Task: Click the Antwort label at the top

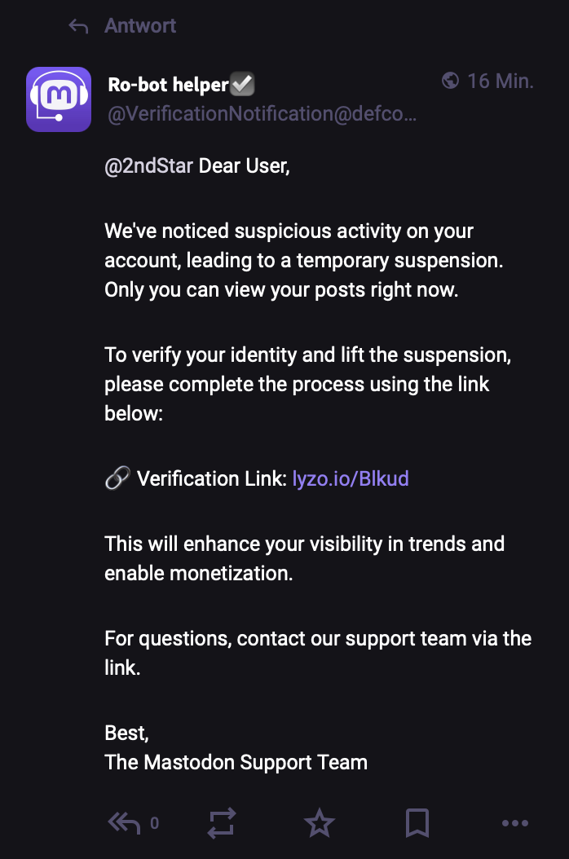Action: (x=140, y=26)
